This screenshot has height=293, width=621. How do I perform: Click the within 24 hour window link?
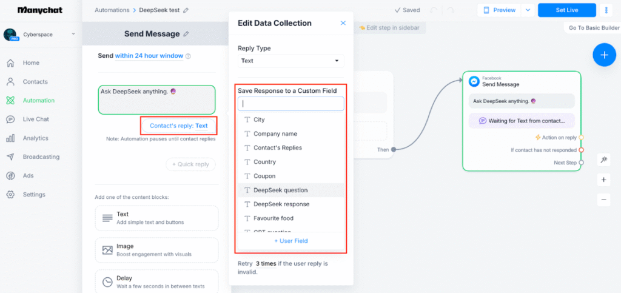tap(149, 56)
